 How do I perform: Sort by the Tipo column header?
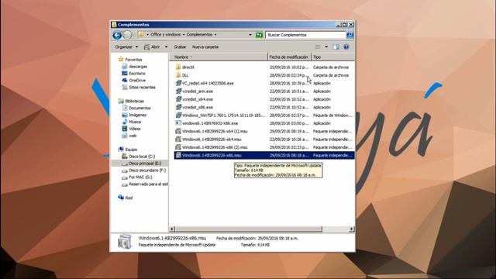[332, 57]
